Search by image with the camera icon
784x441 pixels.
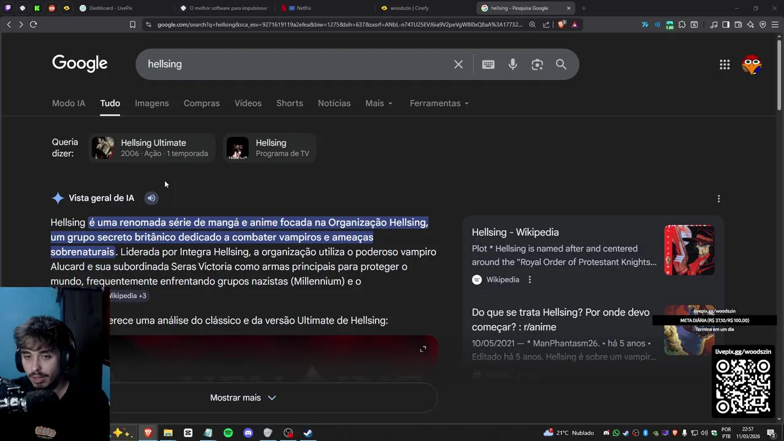click(537, 64)
